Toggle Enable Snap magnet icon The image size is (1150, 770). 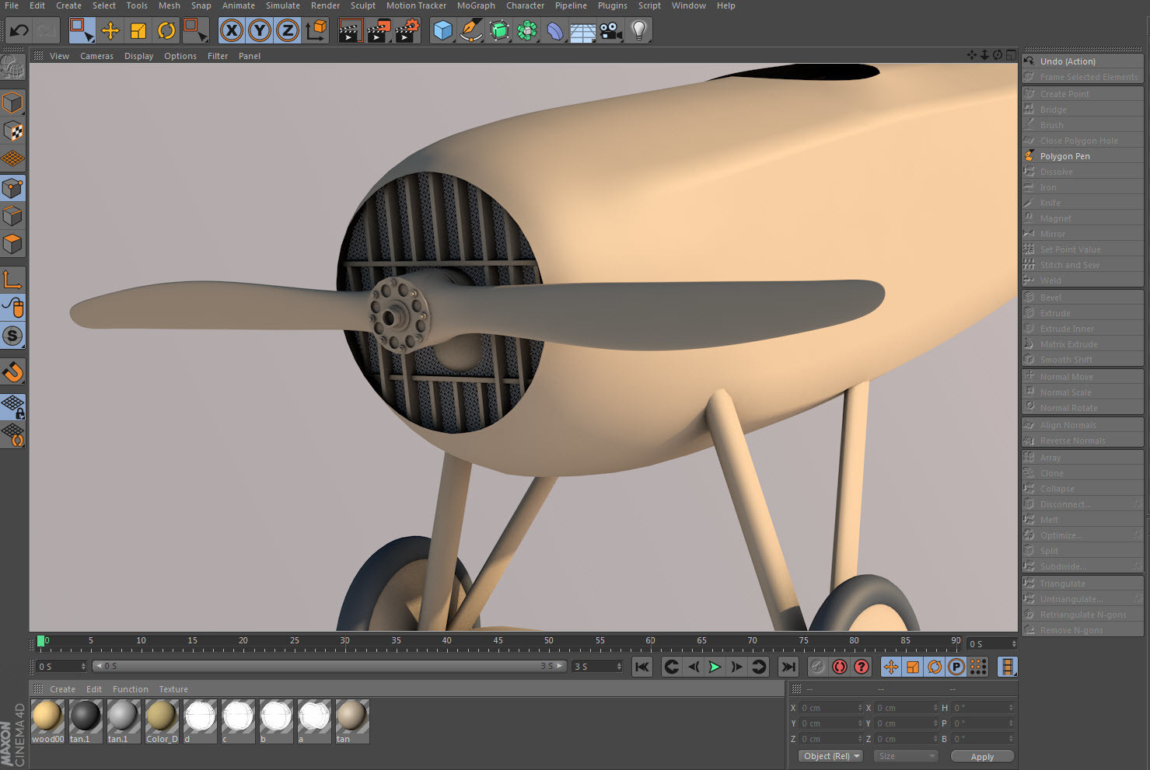tap(12, 371)
